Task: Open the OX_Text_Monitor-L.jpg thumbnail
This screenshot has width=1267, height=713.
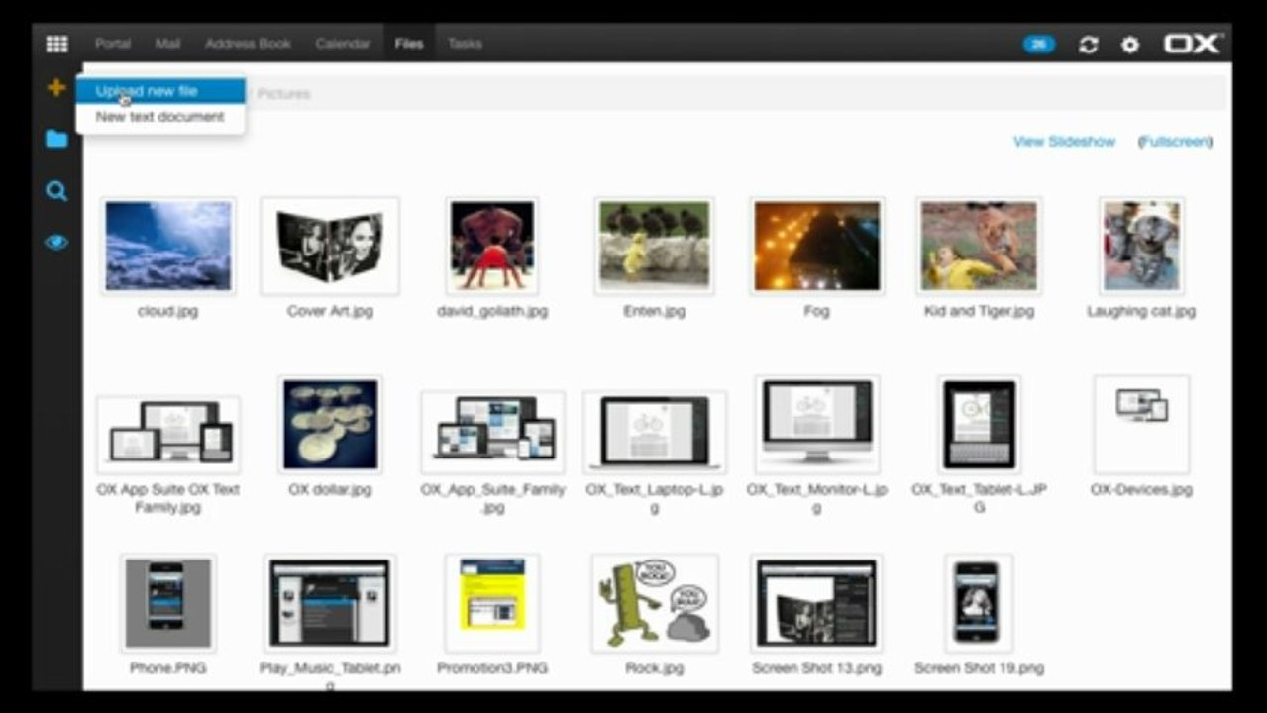Action: point(816,424)
